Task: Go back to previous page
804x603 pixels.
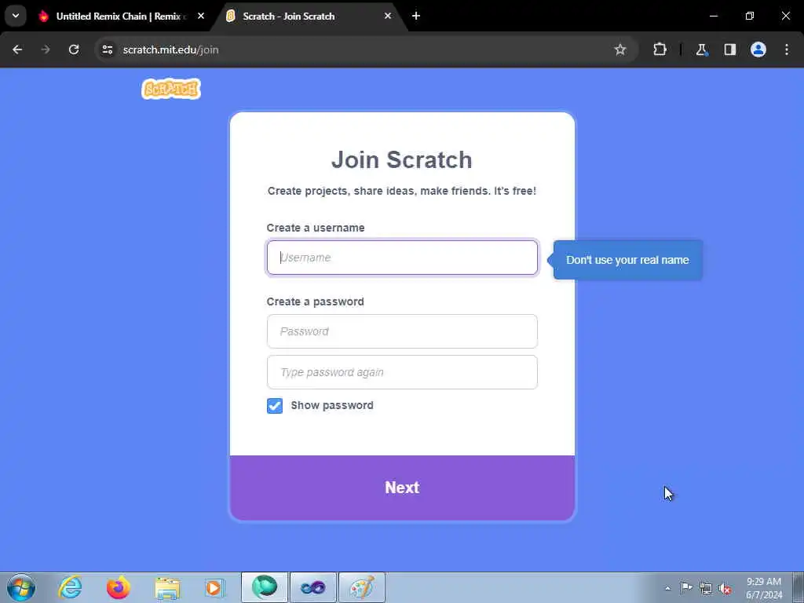Action: tap(17, 49)
